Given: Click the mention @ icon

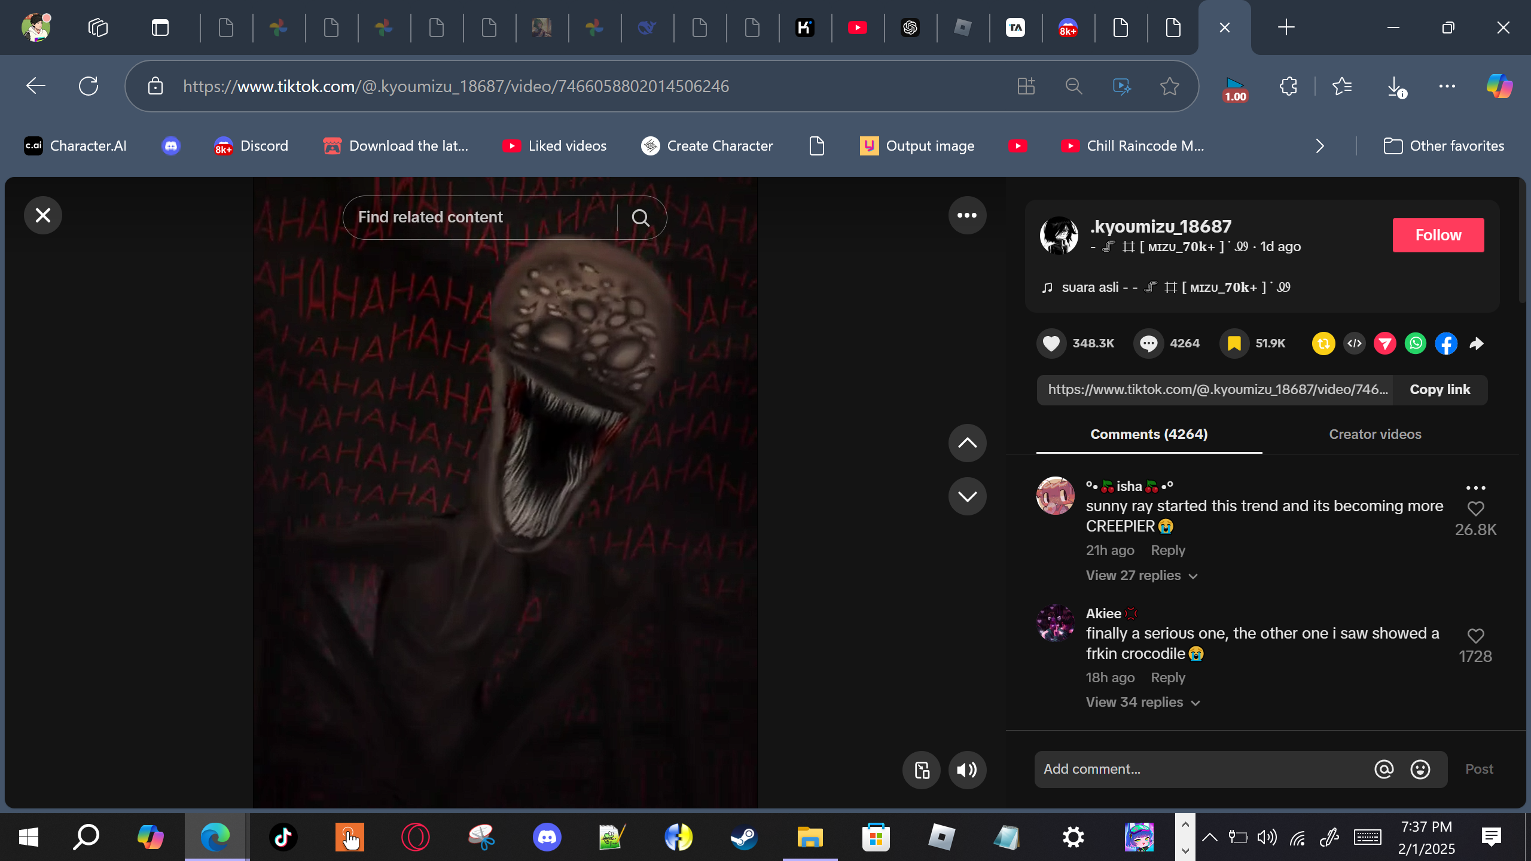Looking at the screenshot, I should click(x=1384, y=769).
